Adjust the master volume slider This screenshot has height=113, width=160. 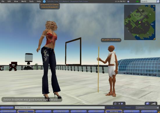pyautogui.click(x=153, y=104)
